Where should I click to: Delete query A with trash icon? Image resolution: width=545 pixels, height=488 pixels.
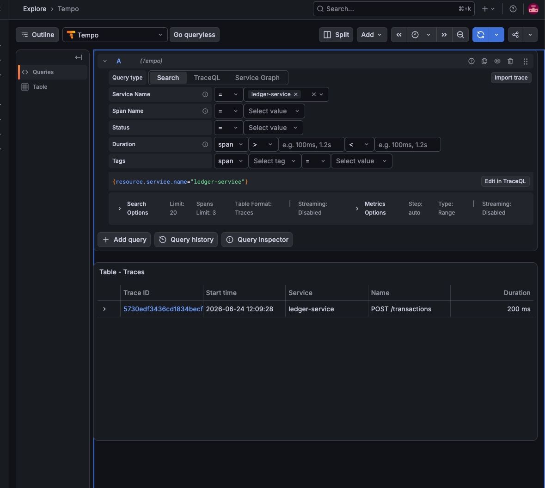(x=510, y=61)
